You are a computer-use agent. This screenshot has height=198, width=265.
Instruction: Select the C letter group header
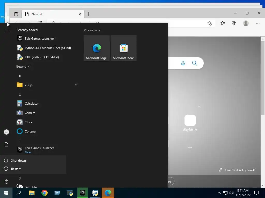coord(20,95)
